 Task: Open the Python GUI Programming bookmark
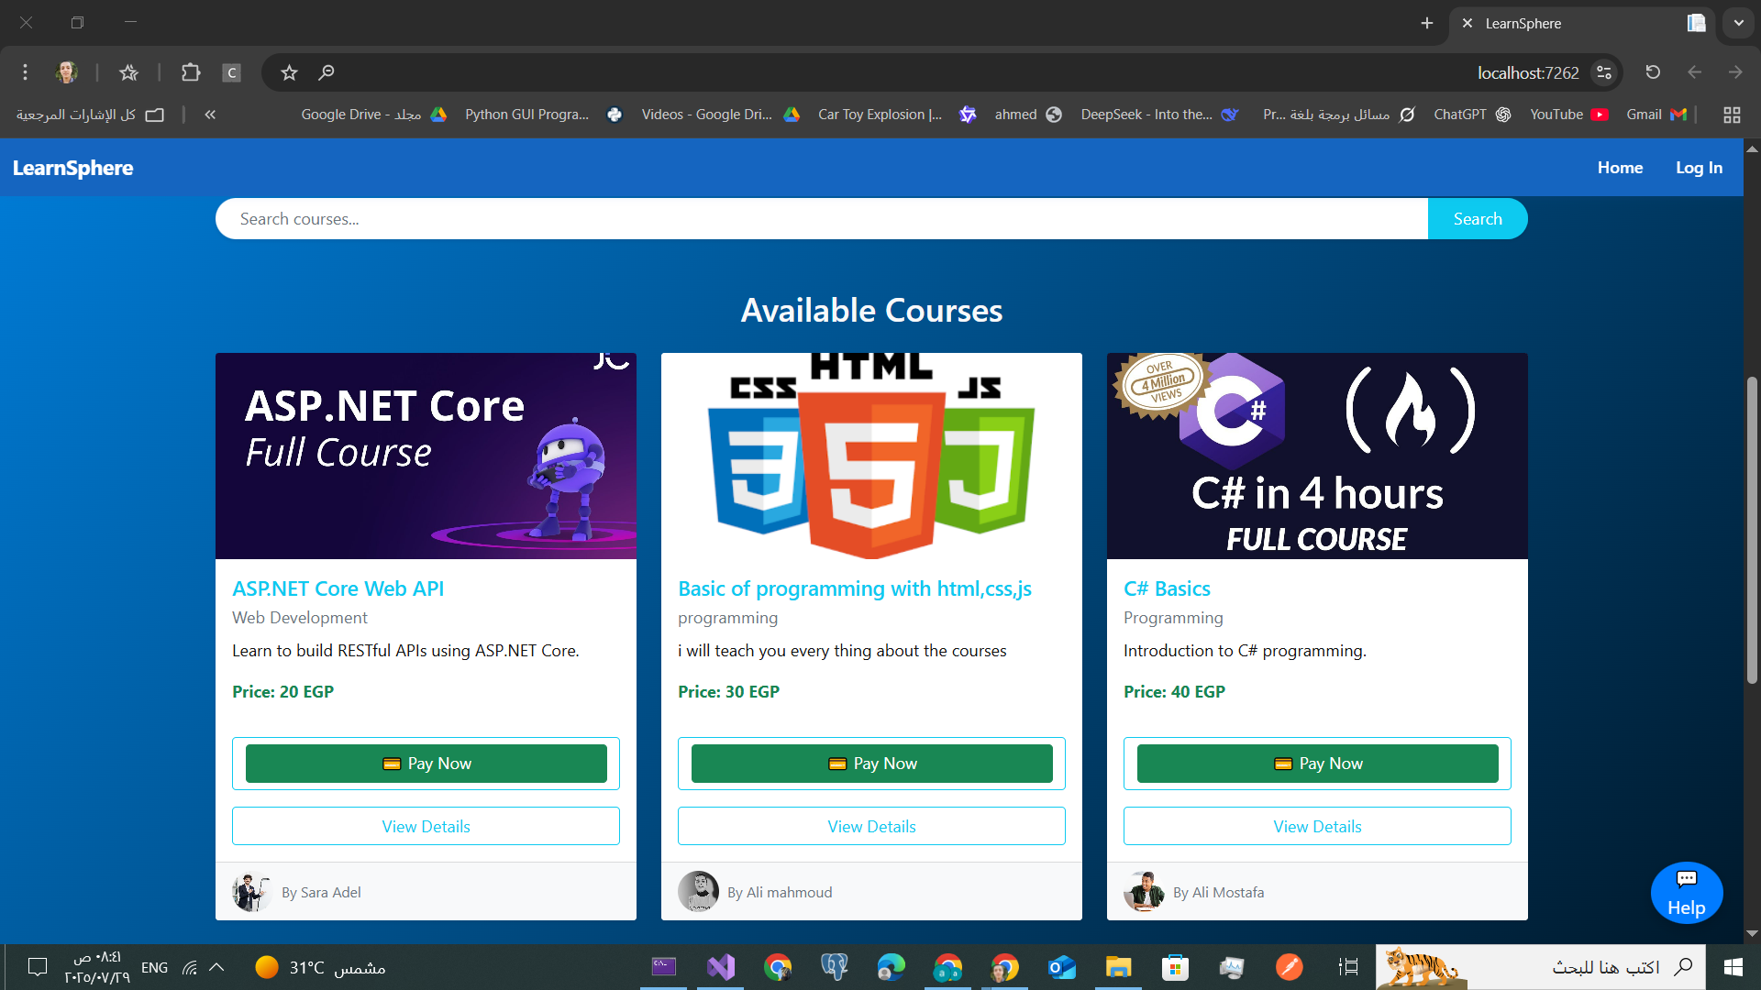click(543, 115)
